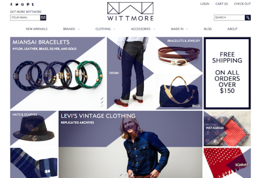This screenshot has width=261, height=178.
Task: Open the Bags duffel thumbnail
Action: click(179, 92)
